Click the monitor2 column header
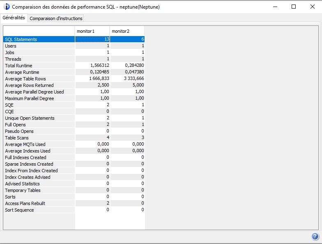Image resolution: width=322 pixels, height=244 pixels. pos(127,31)
